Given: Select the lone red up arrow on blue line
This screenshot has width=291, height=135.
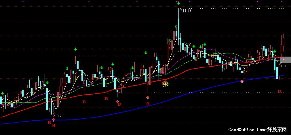Looking at the screenshot, I should (242, 81).
